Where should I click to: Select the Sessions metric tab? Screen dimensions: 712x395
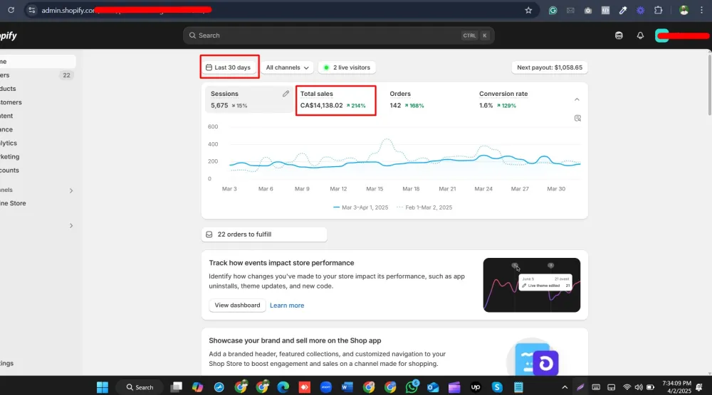[248, 99]
